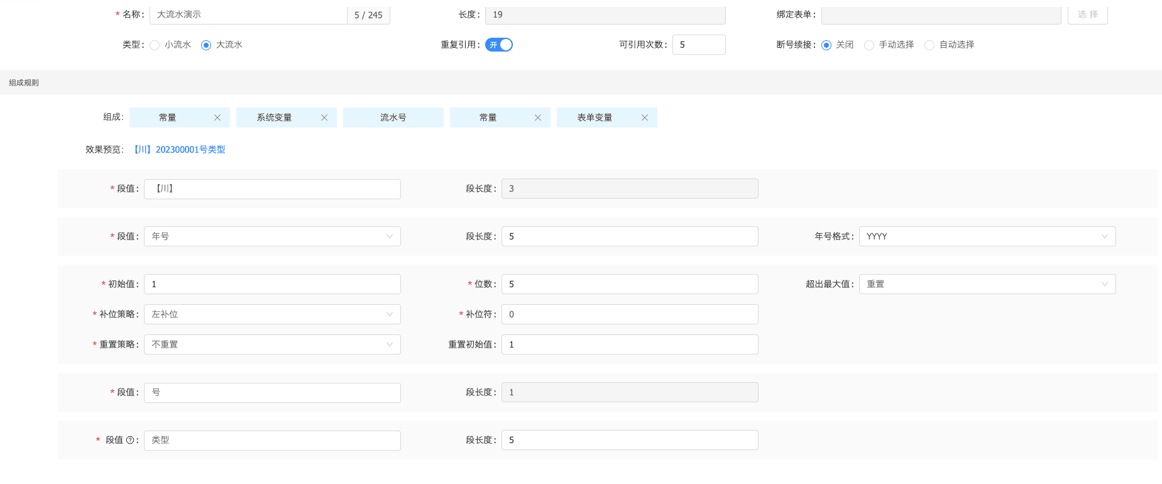1162x484 pixels.
Task: Open the 补位策略 dropdown showing 左补位
Action: click(272, 314)
